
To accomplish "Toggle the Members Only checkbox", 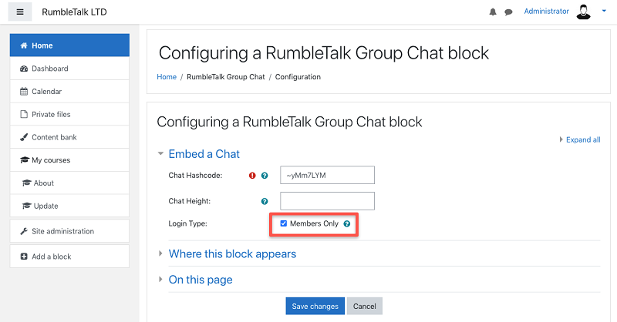I will 284,224.
